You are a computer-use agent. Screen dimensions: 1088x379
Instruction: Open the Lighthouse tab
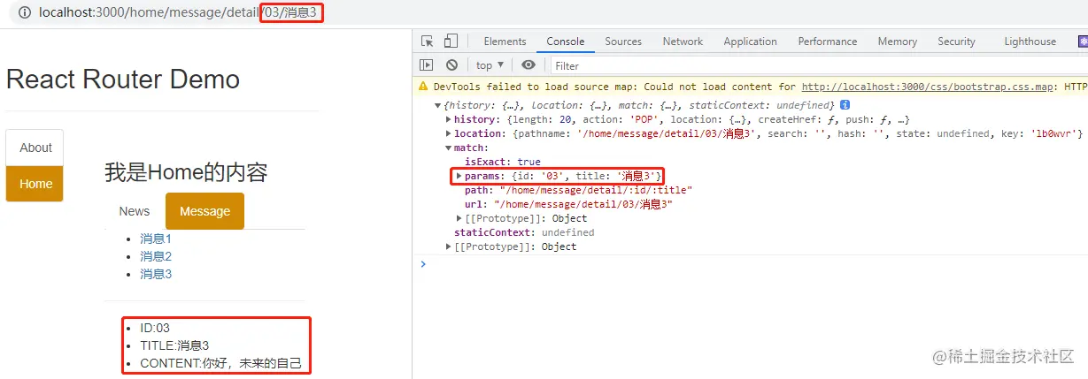1030,42
